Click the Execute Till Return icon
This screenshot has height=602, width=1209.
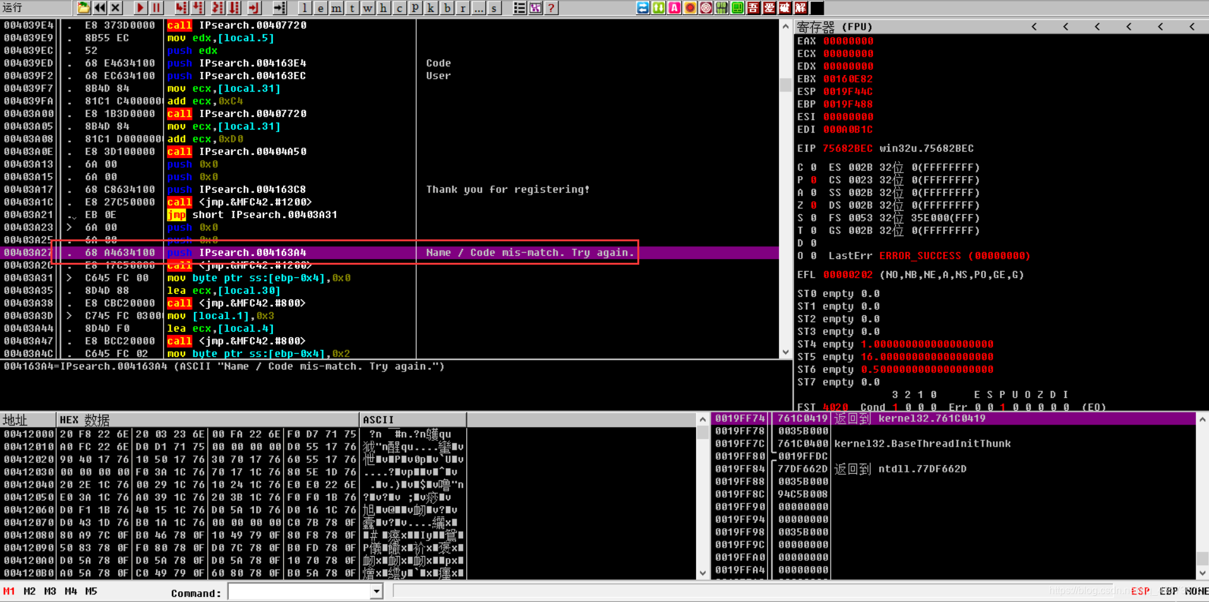[x=255, y=8]
